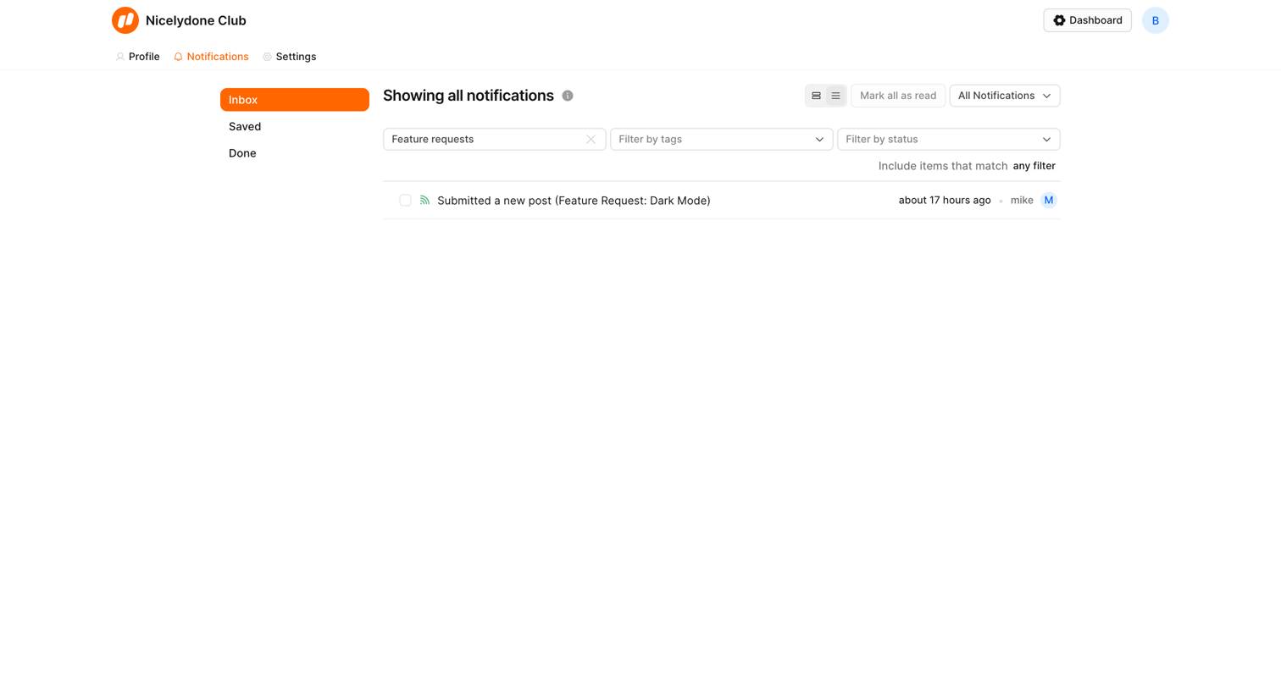Expand the Filter by tags dropdown
The image size is (1281, 689).
pyautogui.click(x=722, y=139)
